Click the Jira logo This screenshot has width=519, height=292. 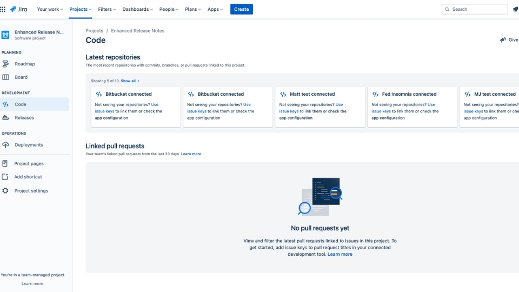point(18,9)
